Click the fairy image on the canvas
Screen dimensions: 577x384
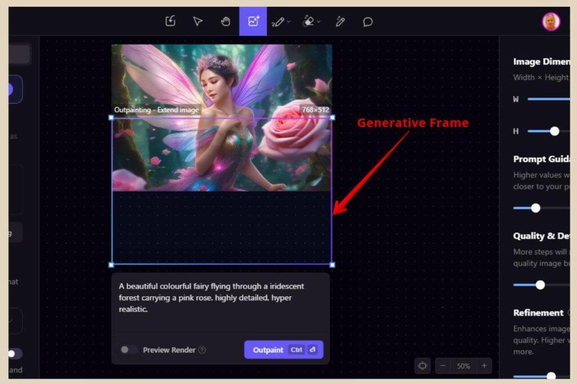221,118
